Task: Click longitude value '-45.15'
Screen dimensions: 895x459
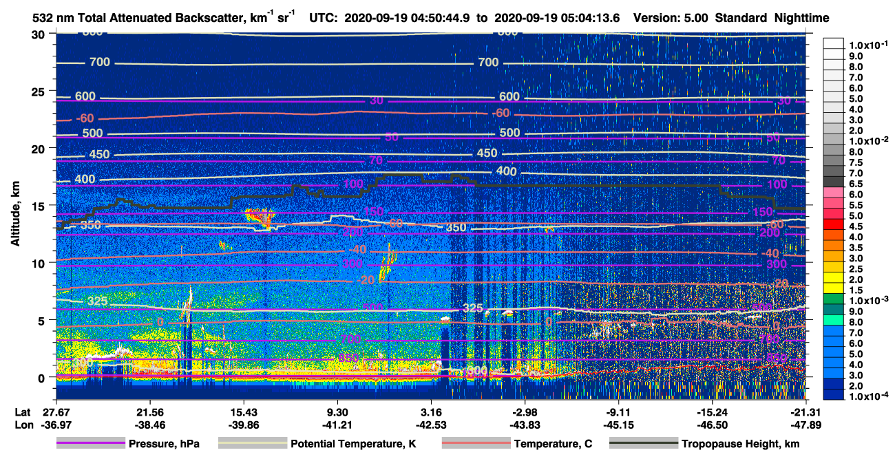Action: (619, 424)
